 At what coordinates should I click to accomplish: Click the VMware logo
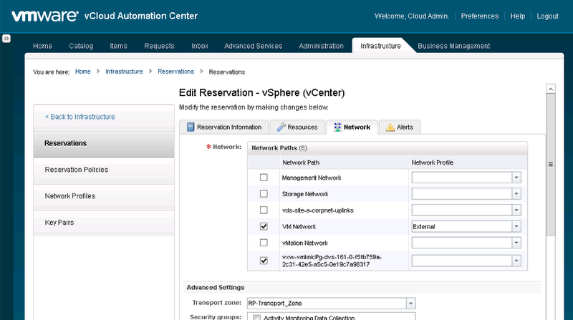[45, 16]
